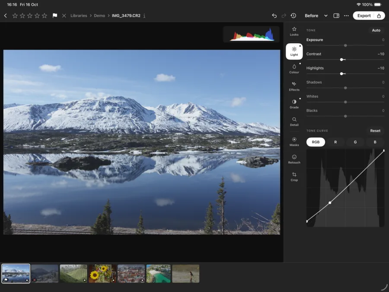Click the colour histogram display
This screenshot has width=389, height=292.
pos(252,34)
